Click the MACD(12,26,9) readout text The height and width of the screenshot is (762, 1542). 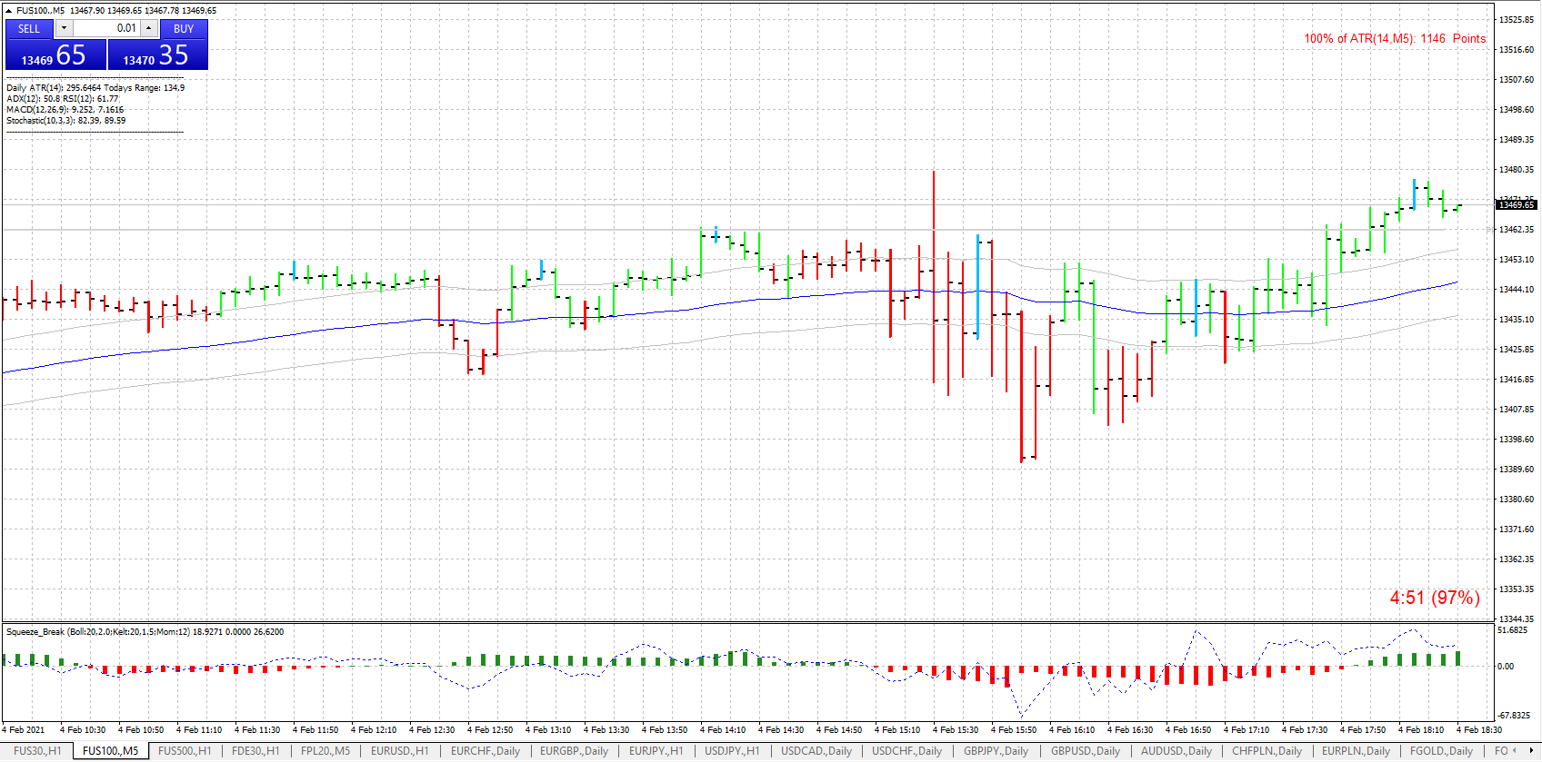(65, 110)
